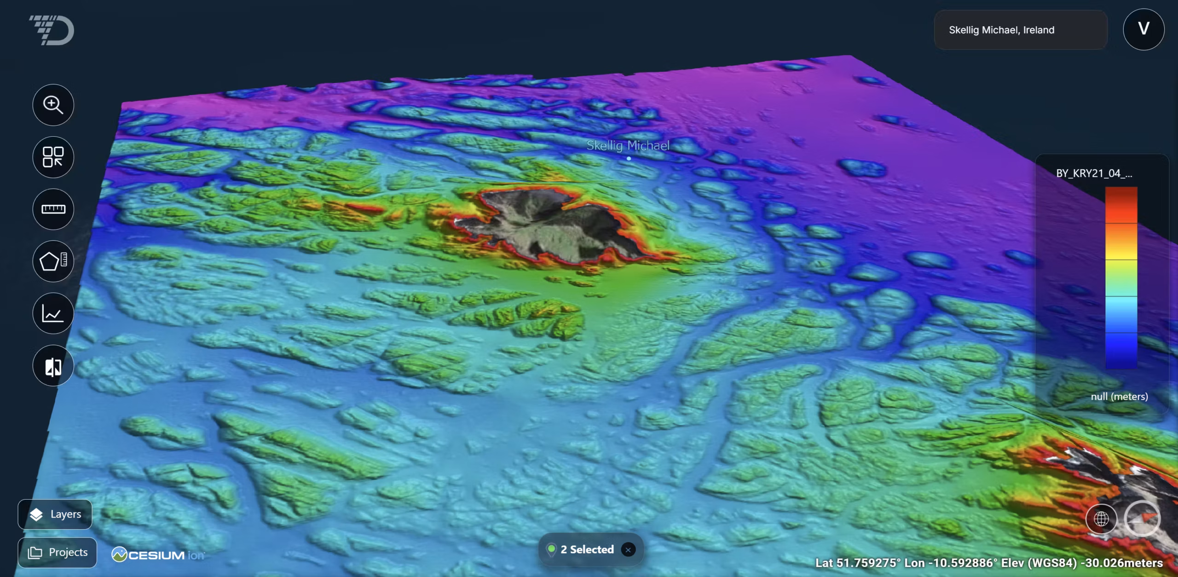Select the zoom/search magnifier tool

53,105
